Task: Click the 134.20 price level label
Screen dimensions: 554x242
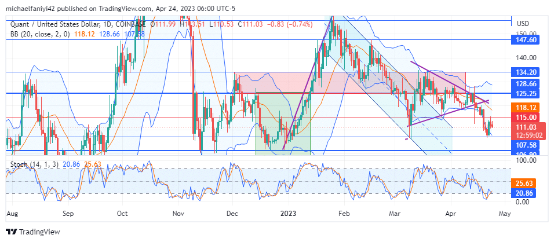Action: point(525,72)
